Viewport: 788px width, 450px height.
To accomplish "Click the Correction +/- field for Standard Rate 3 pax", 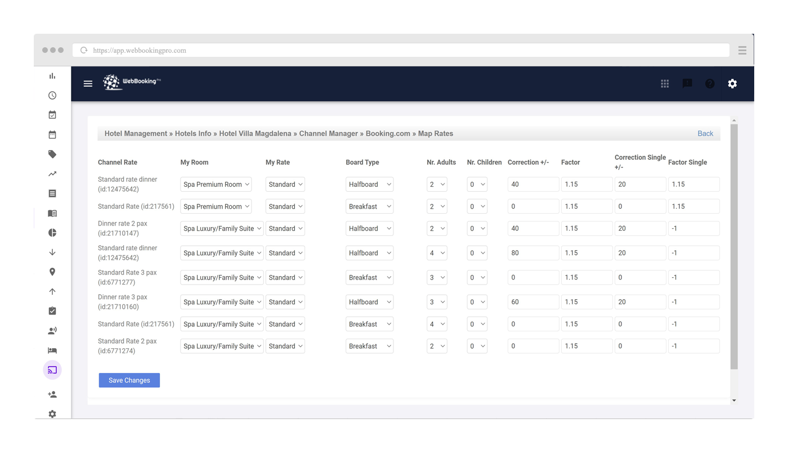I will pos(533,277).
